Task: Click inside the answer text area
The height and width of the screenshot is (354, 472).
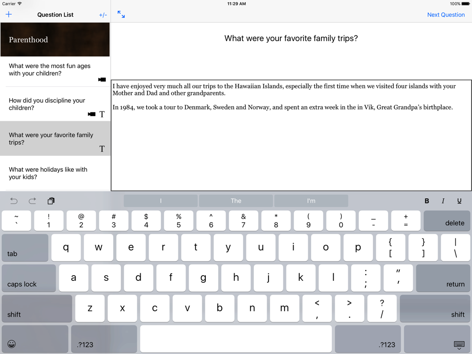Action: (291, 135)
